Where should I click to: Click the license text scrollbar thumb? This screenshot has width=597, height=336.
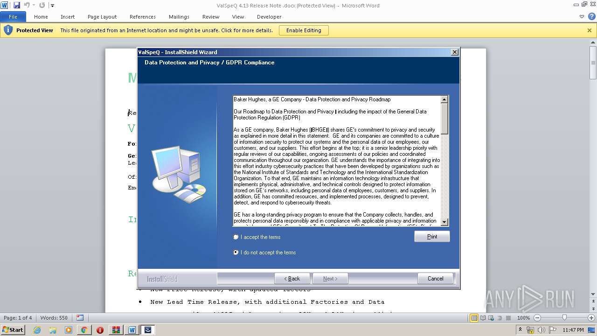click(444, 119)
